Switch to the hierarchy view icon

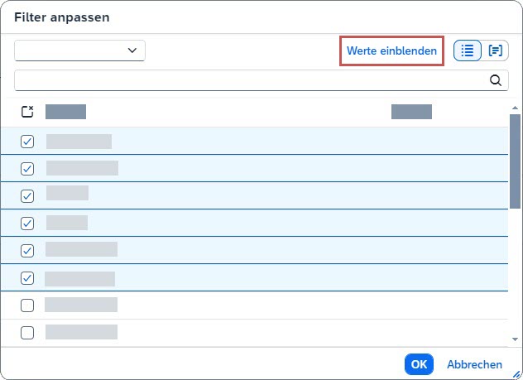pos(496,51)
